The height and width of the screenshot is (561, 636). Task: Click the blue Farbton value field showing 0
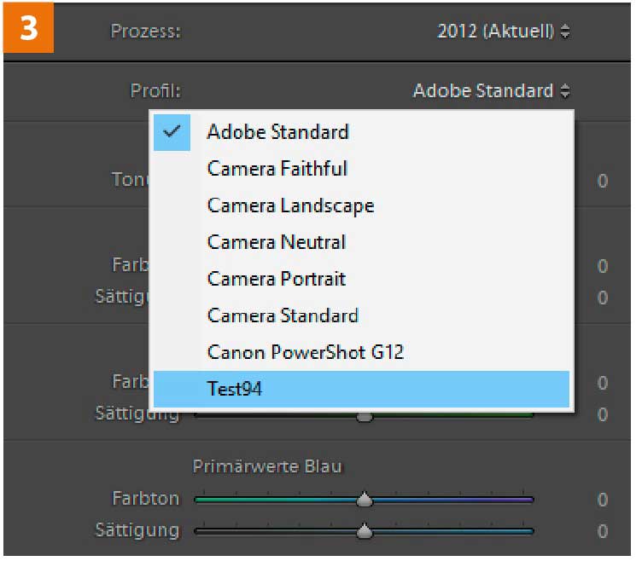click(602, 500)
